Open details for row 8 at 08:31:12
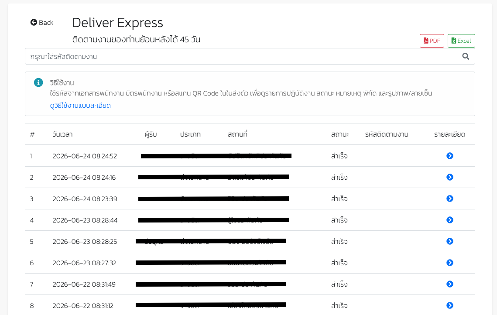The width and height of the screenshot is (497, 315). point(450,305)
